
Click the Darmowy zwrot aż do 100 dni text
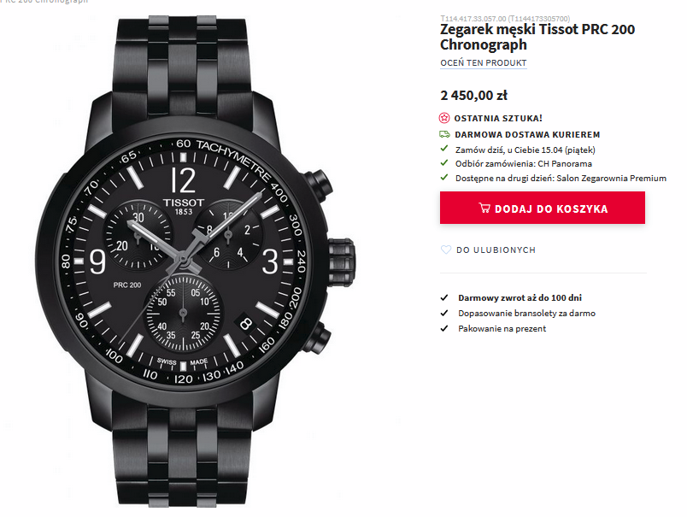520,298
